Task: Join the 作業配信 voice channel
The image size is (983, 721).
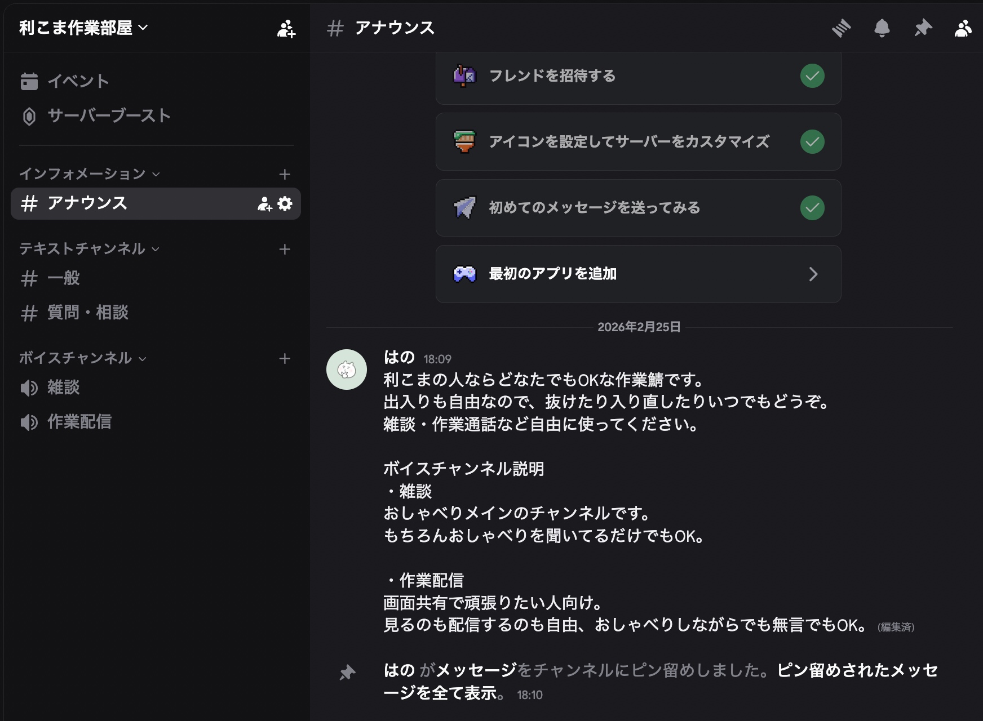Action: (x=79, y=422)
